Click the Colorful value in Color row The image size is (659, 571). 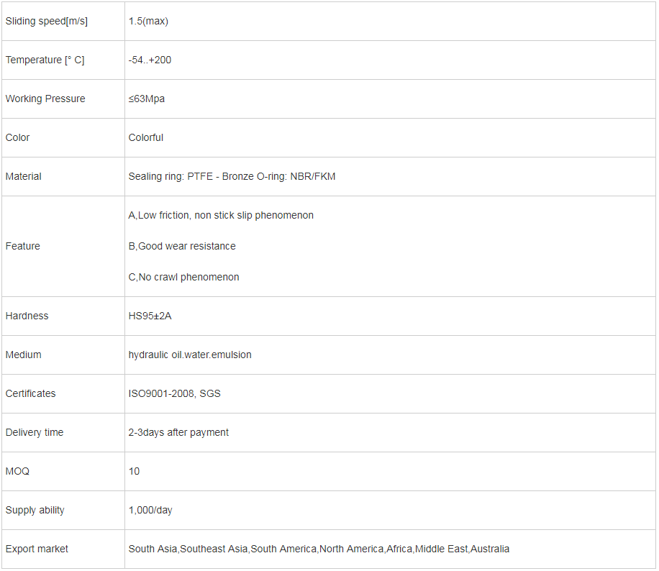pyautogui.click(x=146, y=138)
